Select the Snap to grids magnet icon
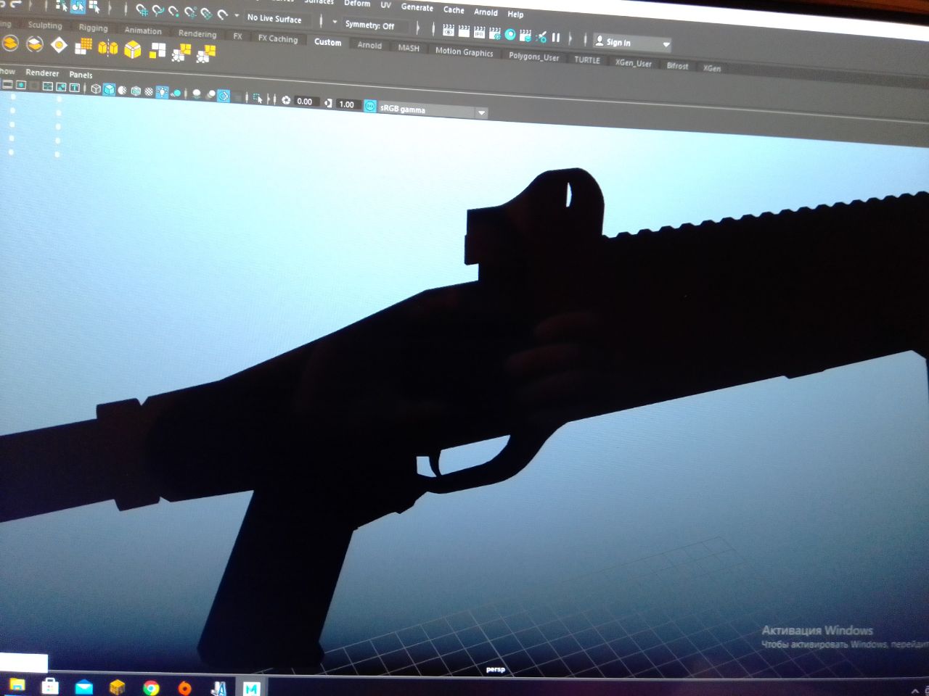The height and width of the screenshot is (696, 929). tap(142, 9)
